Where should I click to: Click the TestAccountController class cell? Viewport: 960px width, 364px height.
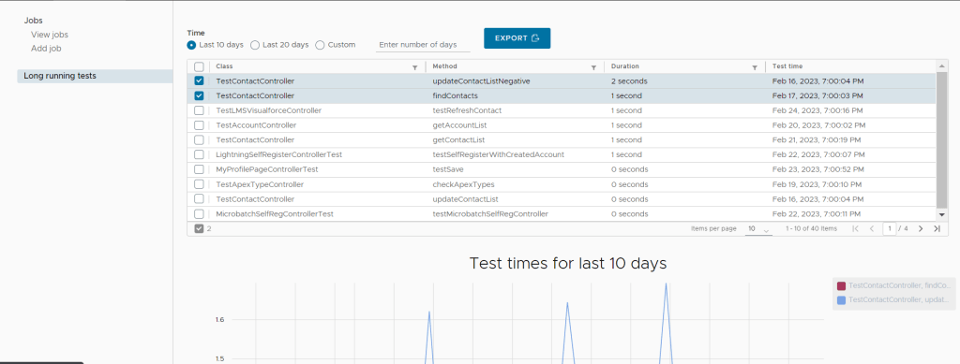tap(256, 125)
